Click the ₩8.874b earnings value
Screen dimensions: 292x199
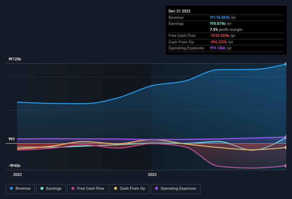tap(218, 23)
